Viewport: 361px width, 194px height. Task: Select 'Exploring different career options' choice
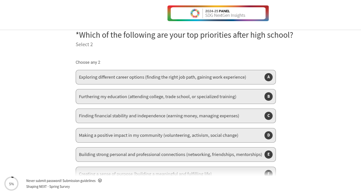pos(162,77)
